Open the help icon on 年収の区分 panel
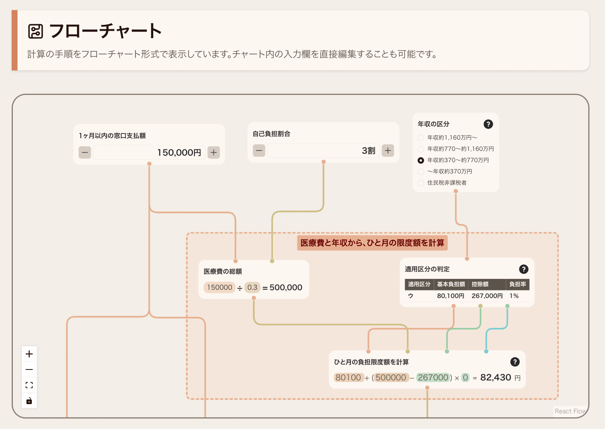 click(x=488, y=124)
